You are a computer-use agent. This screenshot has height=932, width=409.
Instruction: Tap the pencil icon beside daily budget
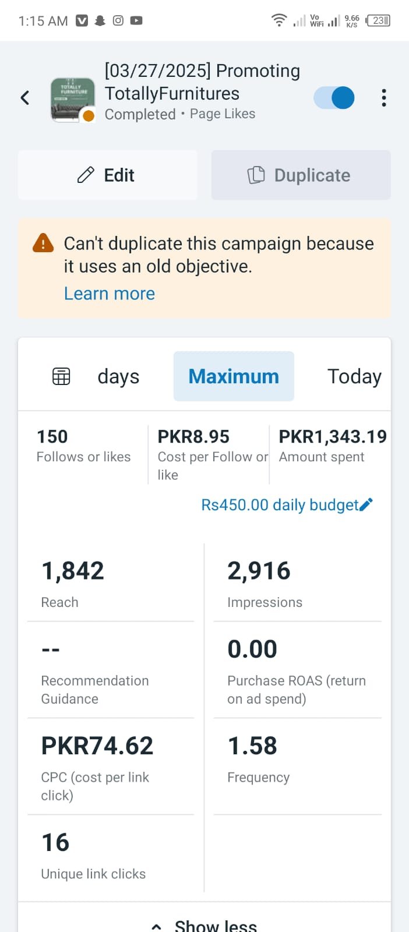[366, 504]
